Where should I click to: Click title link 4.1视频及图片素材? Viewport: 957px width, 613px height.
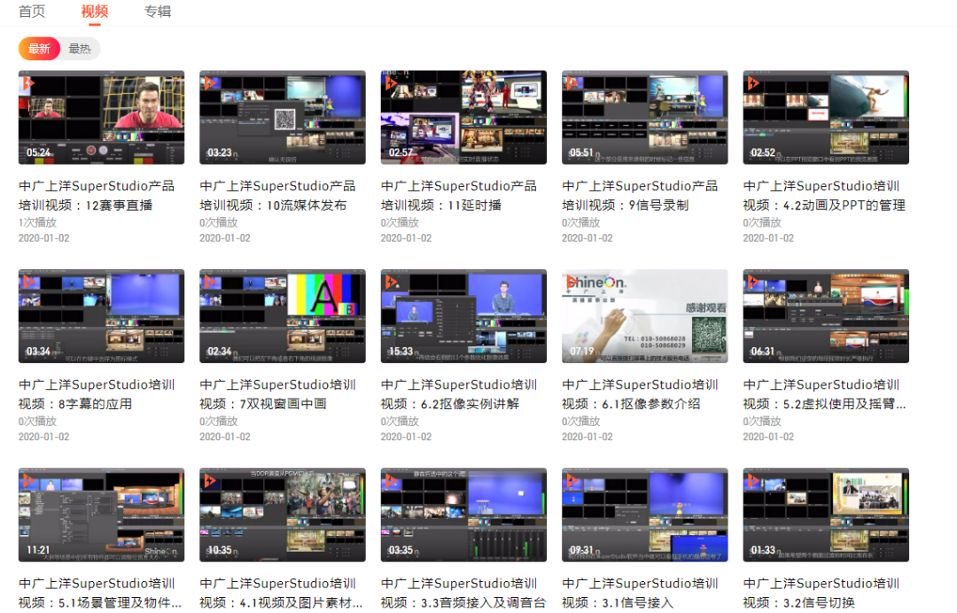[301, 602]
